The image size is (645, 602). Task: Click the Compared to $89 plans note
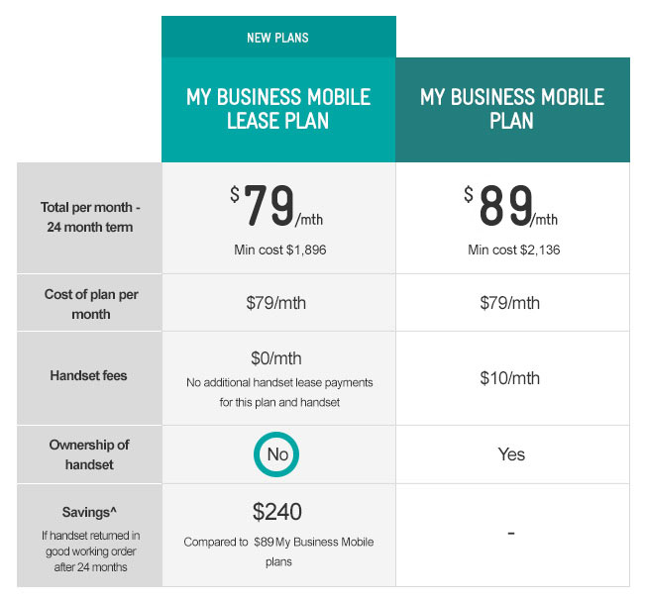278,550
